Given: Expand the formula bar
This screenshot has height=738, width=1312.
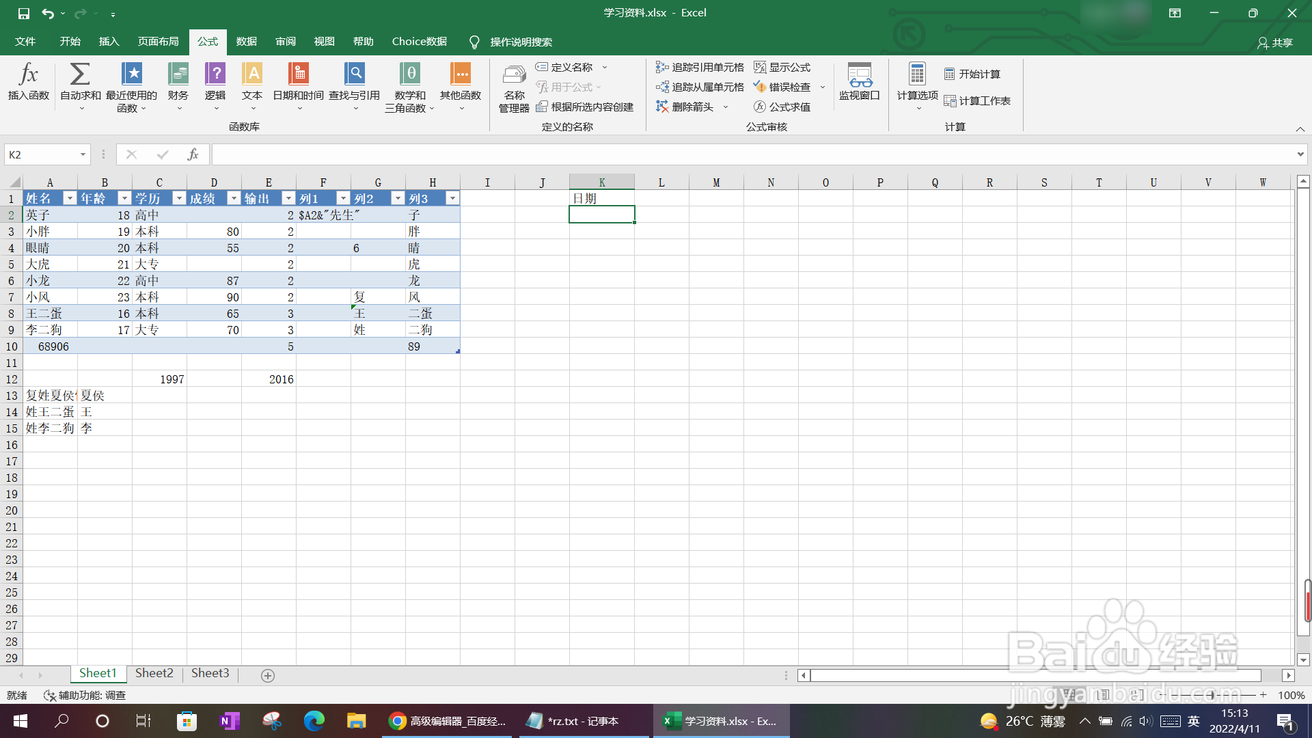Looking at the screenshot, I should [x=1300, y=154].
